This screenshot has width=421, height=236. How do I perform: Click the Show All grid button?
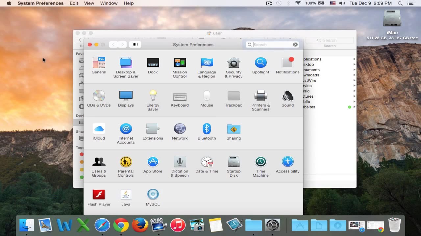(x=135, y=45)
